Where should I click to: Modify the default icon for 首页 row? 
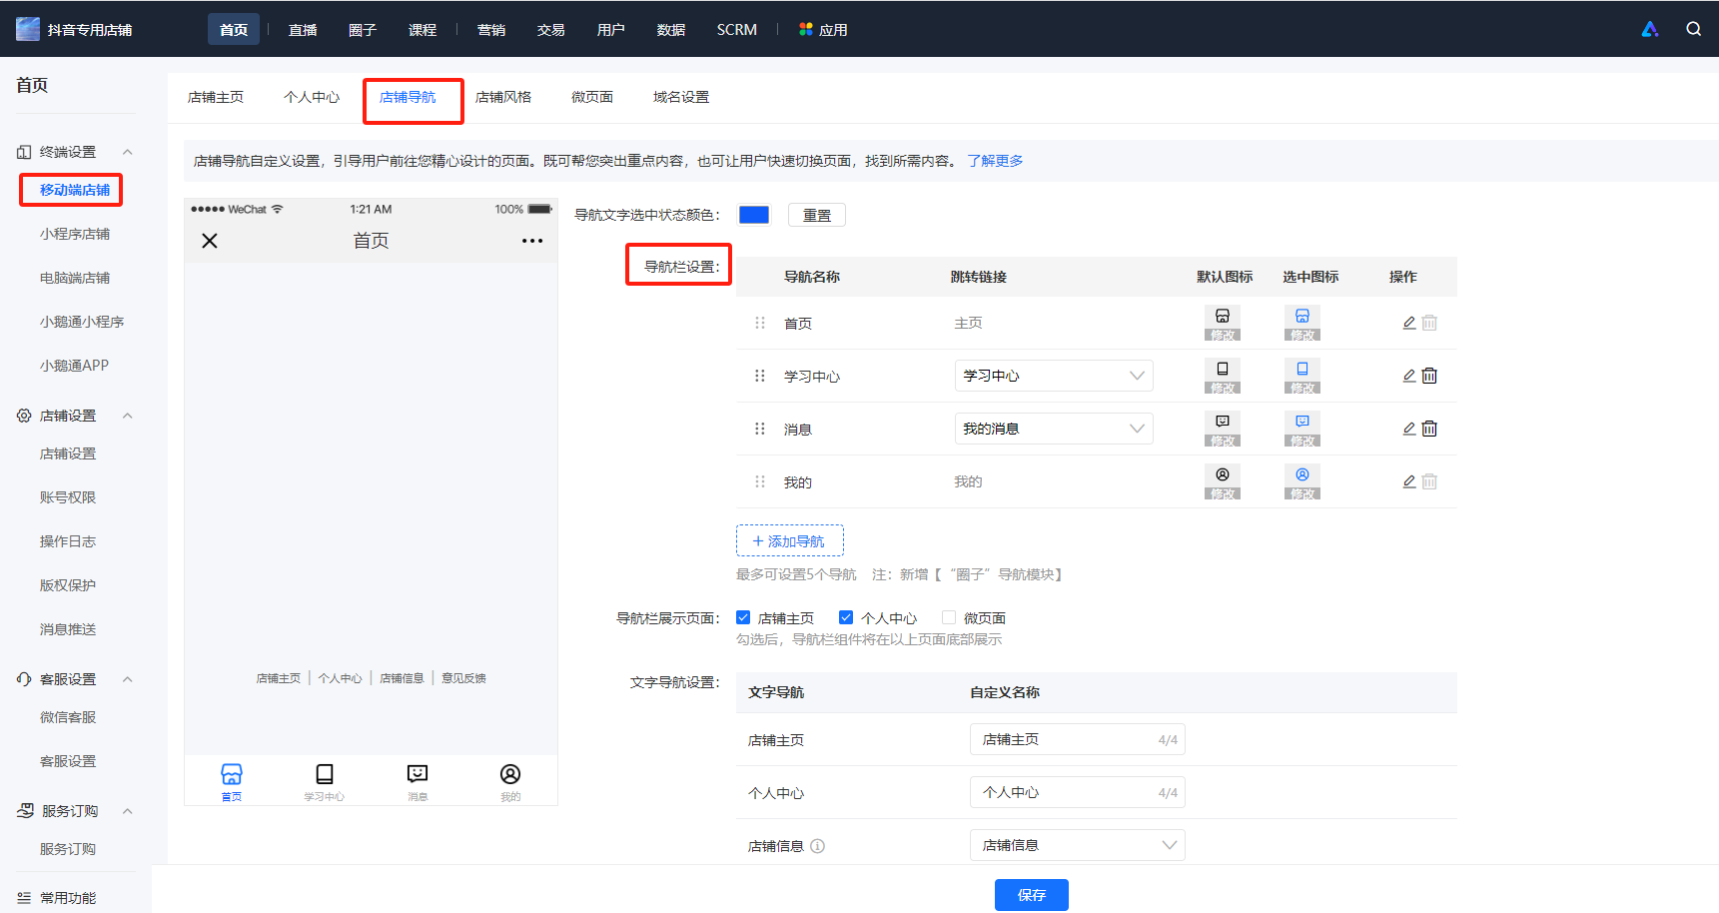point(1222,323)
